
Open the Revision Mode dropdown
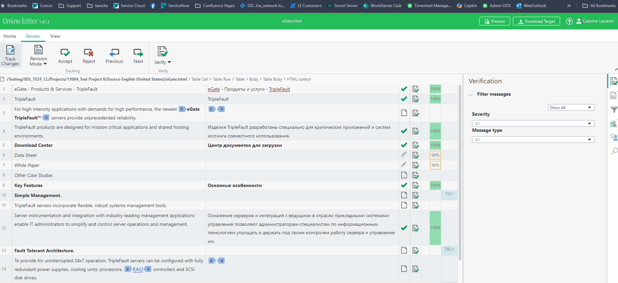coord(38,56)
